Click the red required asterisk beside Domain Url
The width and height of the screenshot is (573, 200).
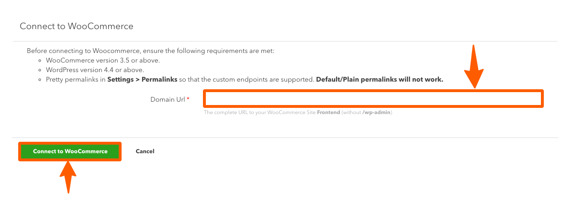pyautogui.click(x=188, y=99)
